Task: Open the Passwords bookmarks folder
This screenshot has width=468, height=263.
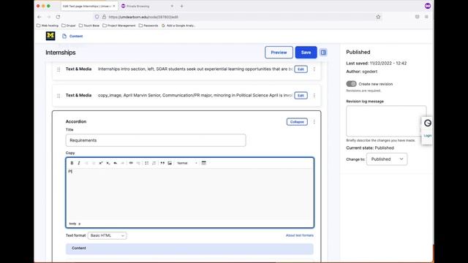Action: pos(148,26)
